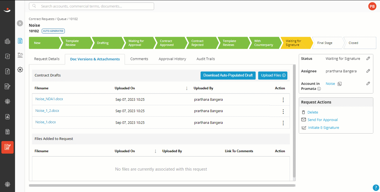Click Send For Approval link

pos(323,120)
